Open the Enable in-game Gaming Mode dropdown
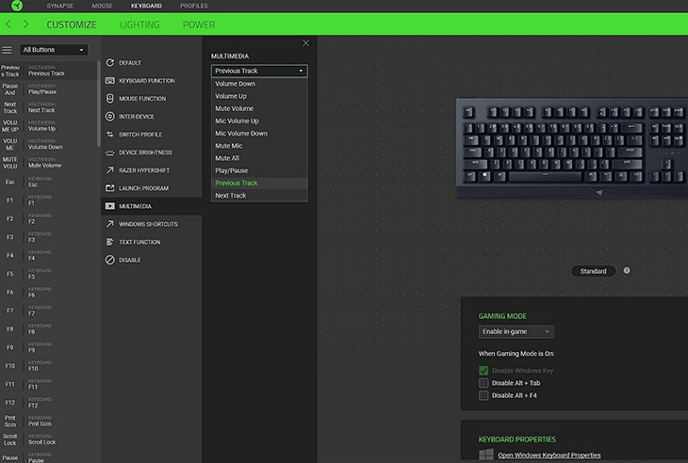Image resolution: width=688 pixels, height=463 pixels. (516, 331)
